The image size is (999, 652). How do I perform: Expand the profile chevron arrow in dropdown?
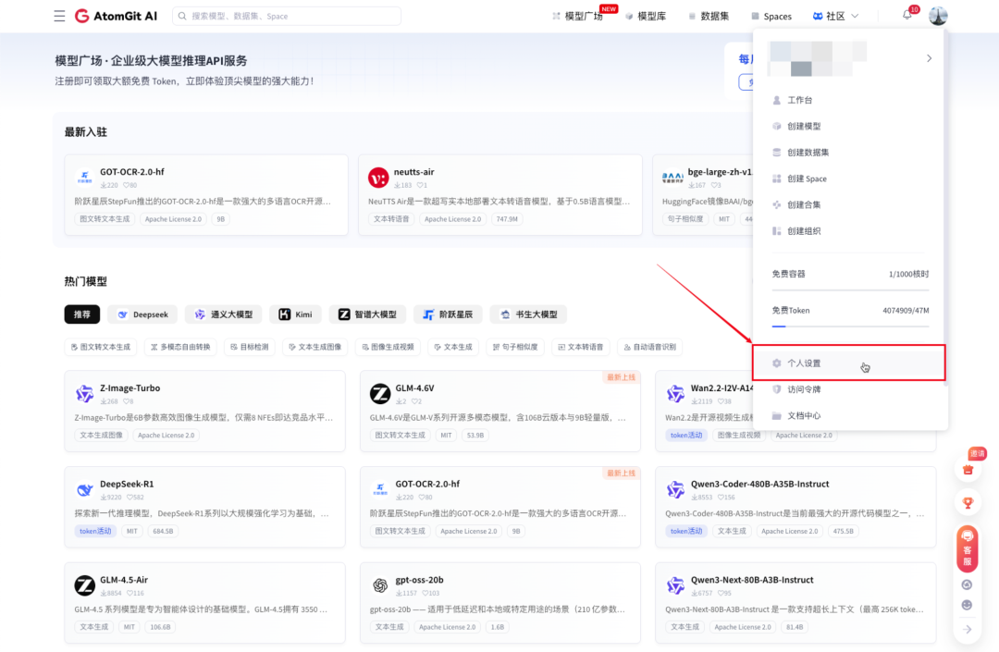[x=929, y=58]
